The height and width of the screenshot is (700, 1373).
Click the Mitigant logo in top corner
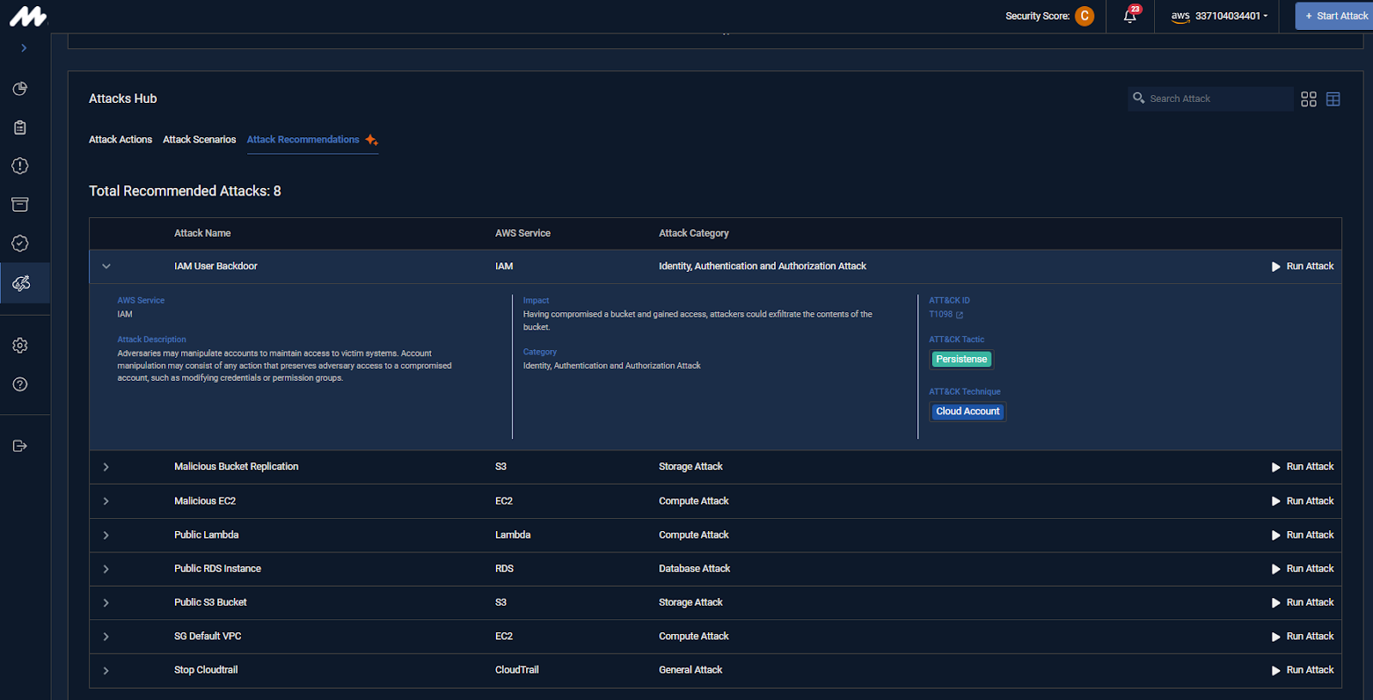tap(27, 16)
